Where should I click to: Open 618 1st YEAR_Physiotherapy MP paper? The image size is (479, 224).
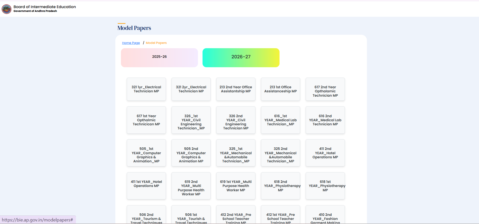325,186
